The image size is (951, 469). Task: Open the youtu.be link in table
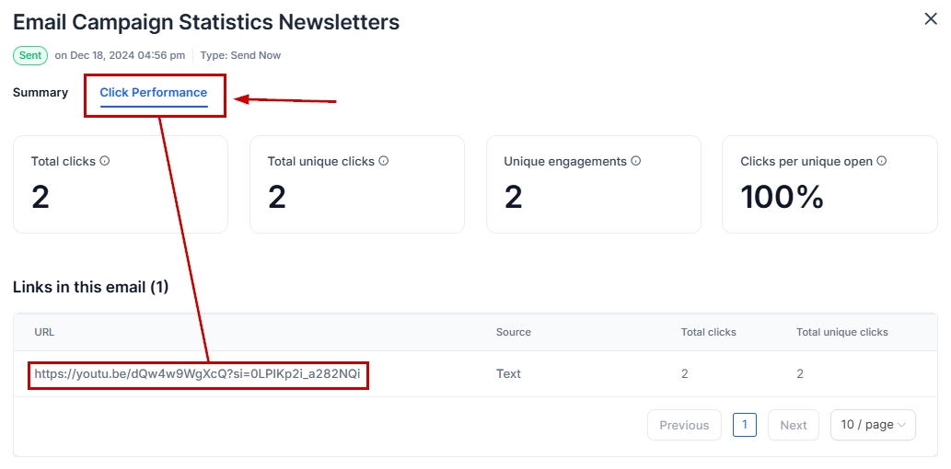(x=198, y=374)
